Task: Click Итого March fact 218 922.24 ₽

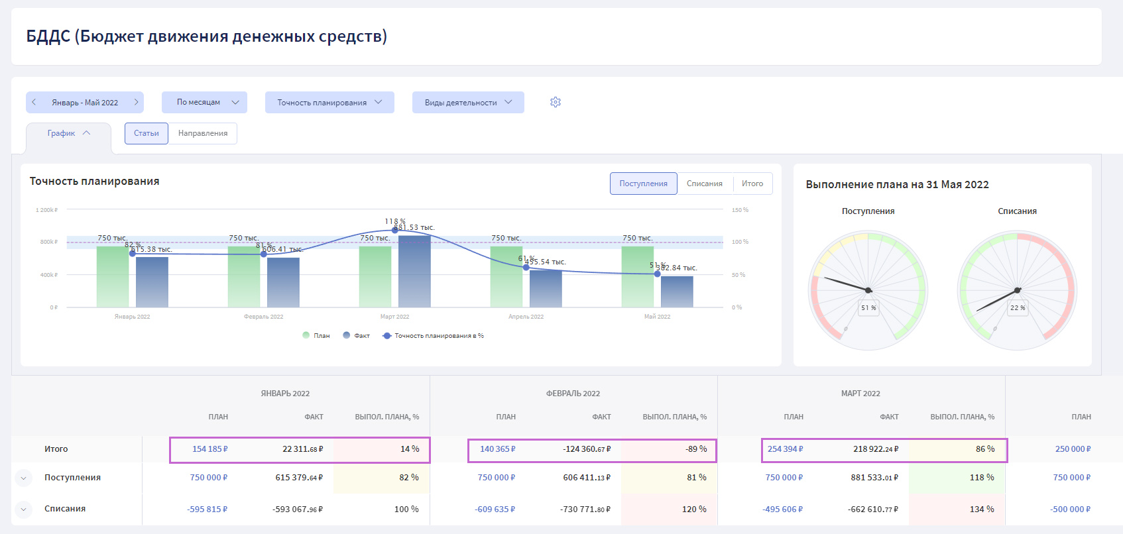Action: (876, 449)
